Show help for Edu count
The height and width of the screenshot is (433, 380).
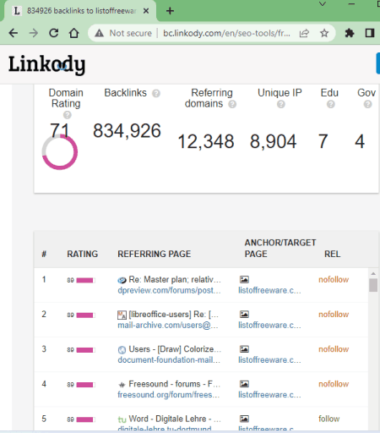point(331,104)
